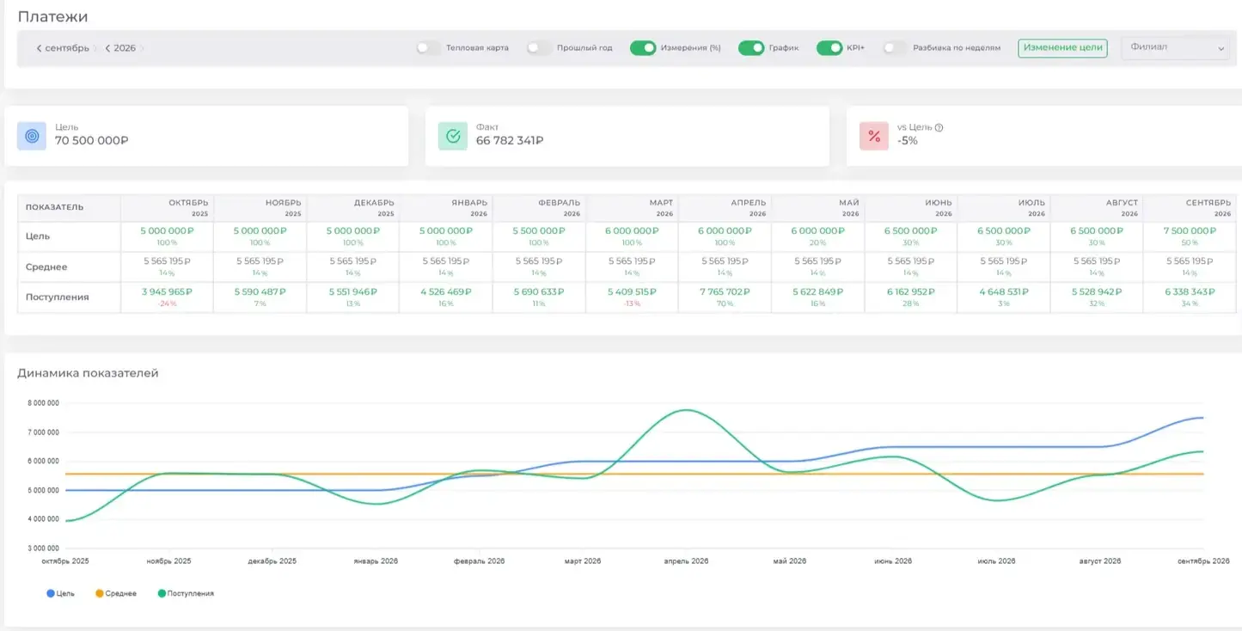
Task: Switch off the График toggle
Action: (x=751, y=48)
